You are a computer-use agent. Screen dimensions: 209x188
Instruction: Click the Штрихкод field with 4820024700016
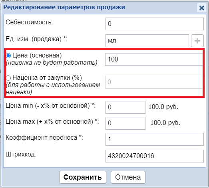[155, 156]
